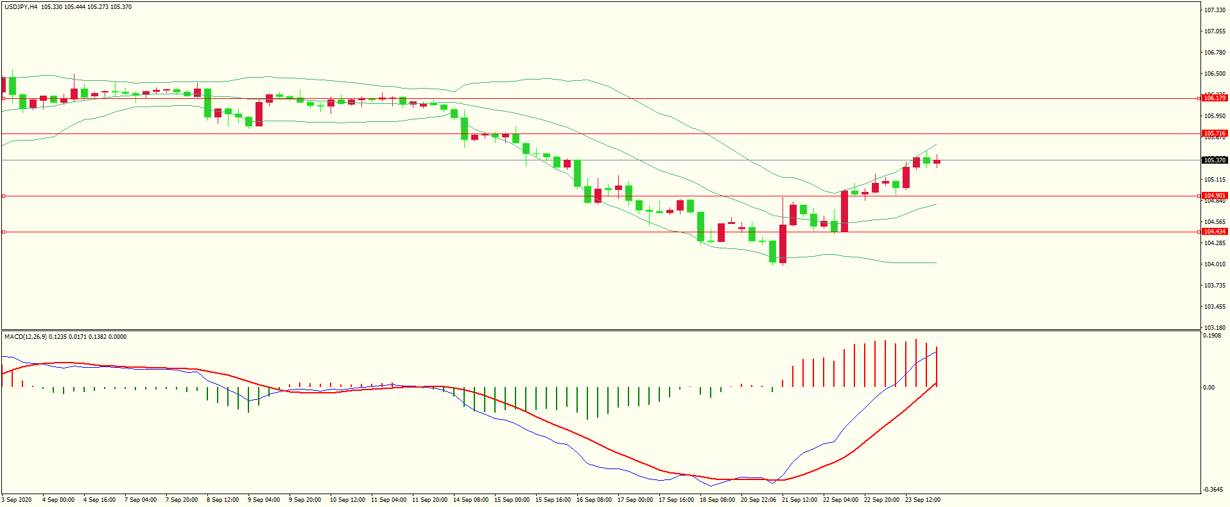Click the 20 Sep 22:06 time label
Viewport: 1230px width, 507px height.
click(758, 500)
